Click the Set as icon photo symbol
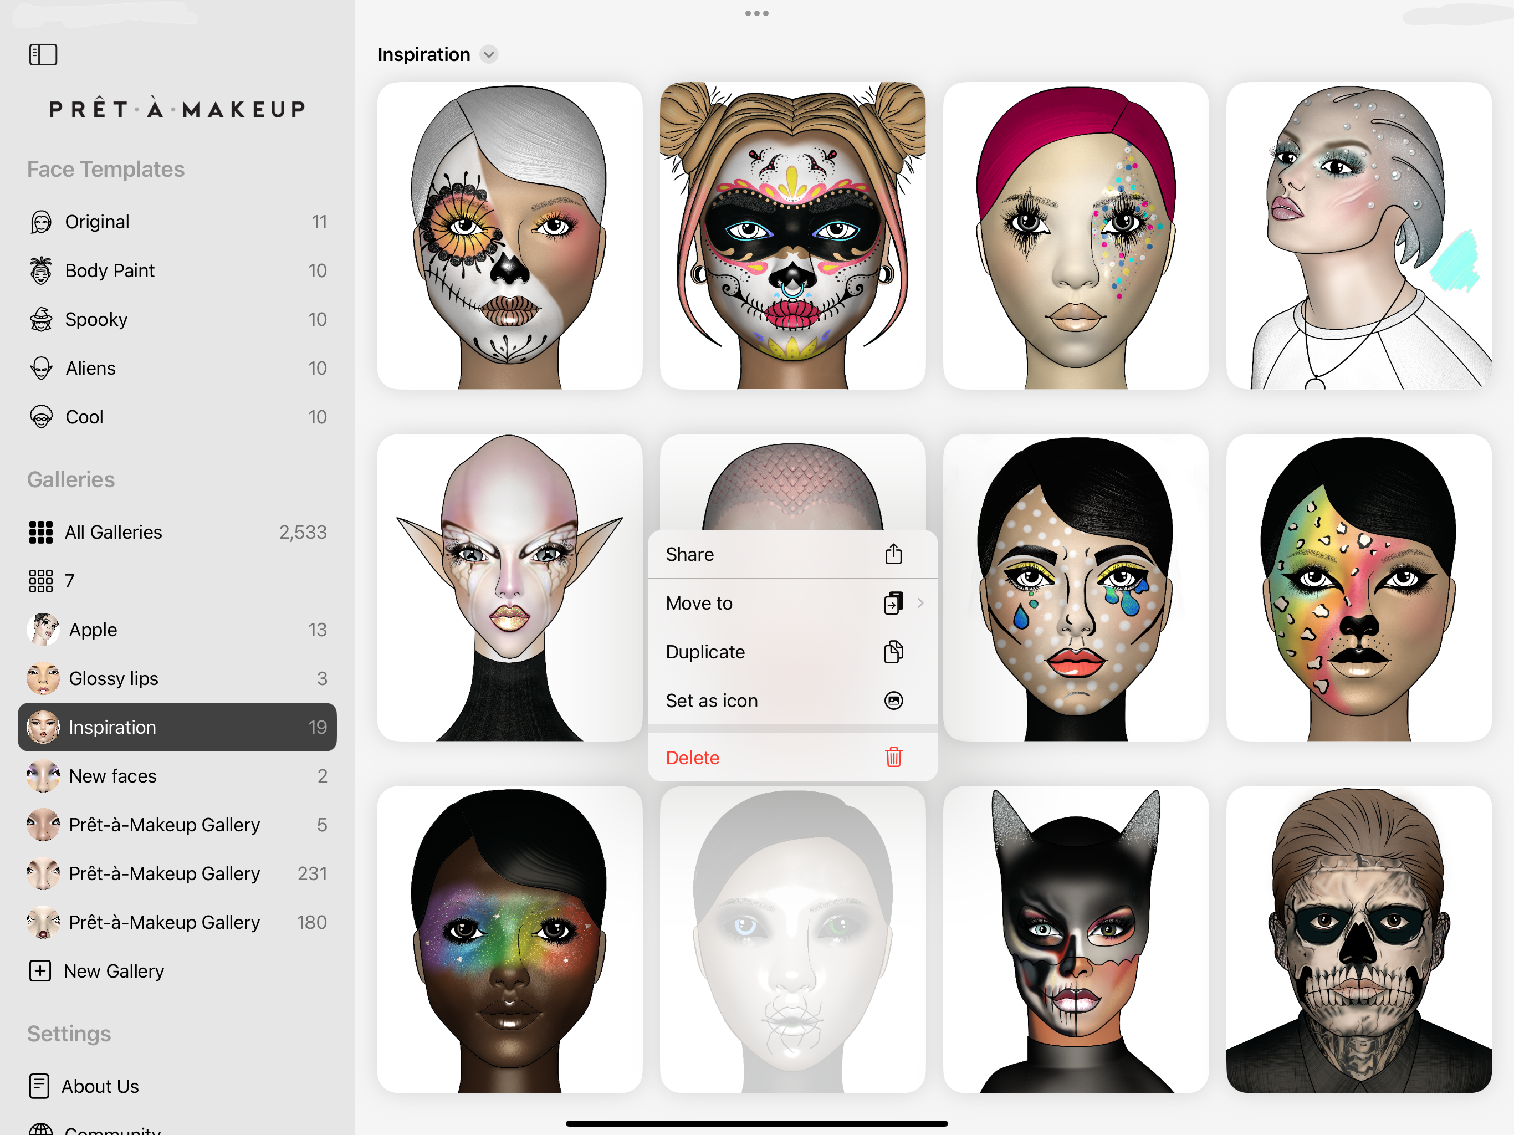This screenshot has height=1135, width=1514. pos(893,701)
